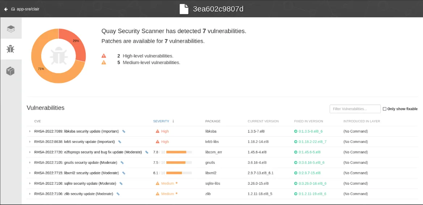Click the app-sre/clair repository link
The image size is (423, 205).
28,9
